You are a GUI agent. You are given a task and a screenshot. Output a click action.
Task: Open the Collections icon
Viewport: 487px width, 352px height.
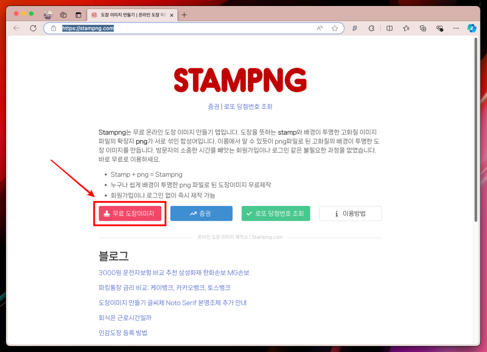click(x=423, y=28)
